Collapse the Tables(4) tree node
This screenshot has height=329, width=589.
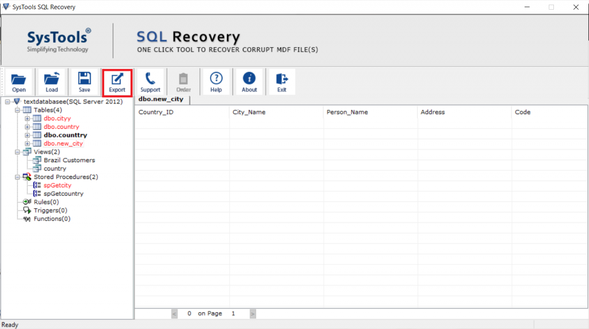coord(17,110)
